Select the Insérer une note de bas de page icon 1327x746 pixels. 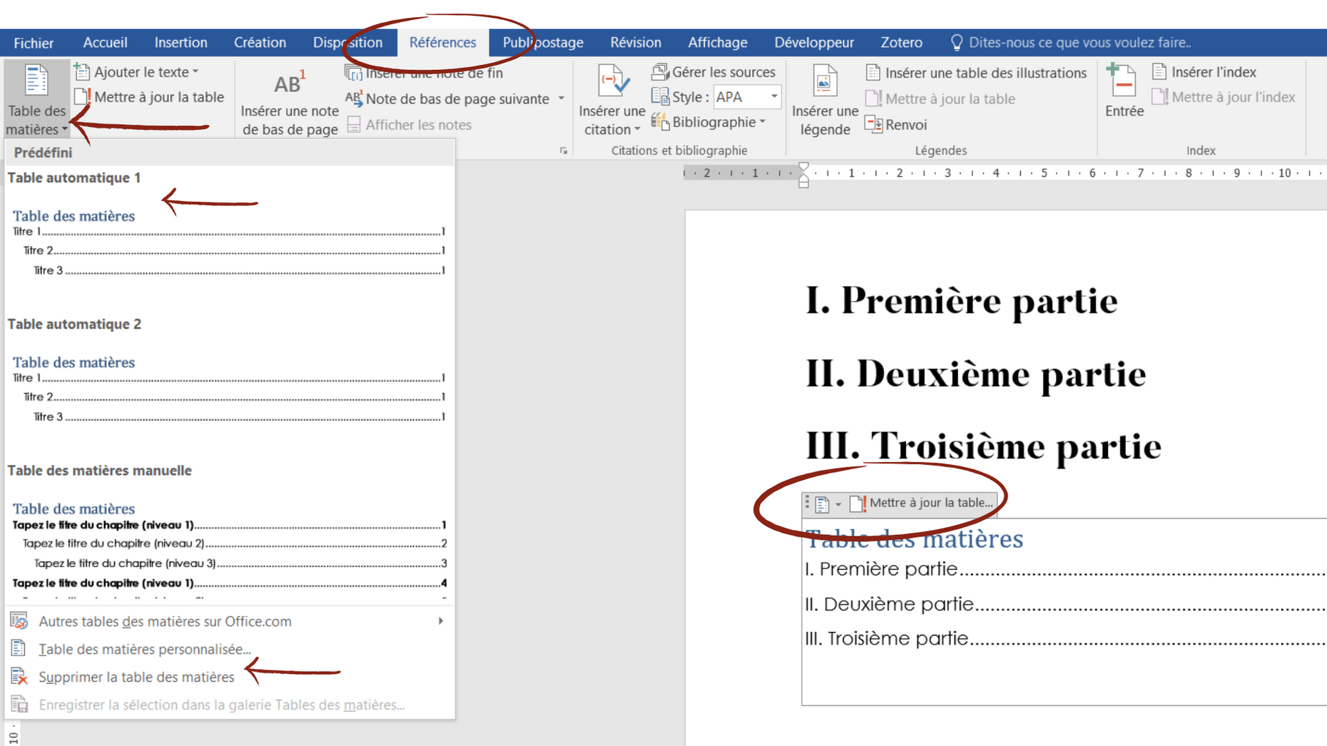[288, 96]
